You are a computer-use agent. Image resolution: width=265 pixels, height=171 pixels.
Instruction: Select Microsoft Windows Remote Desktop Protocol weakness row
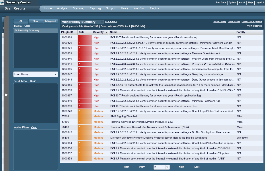click(162, 138)
